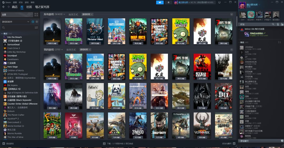The width and height of the screenshot is (284, 148).
Task: Open status dropdown beside friends panel username
Action: [259, 4]
